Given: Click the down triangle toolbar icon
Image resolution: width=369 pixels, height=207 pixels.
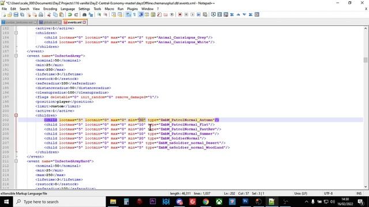Looking at the screenshot, I should 244,14.
